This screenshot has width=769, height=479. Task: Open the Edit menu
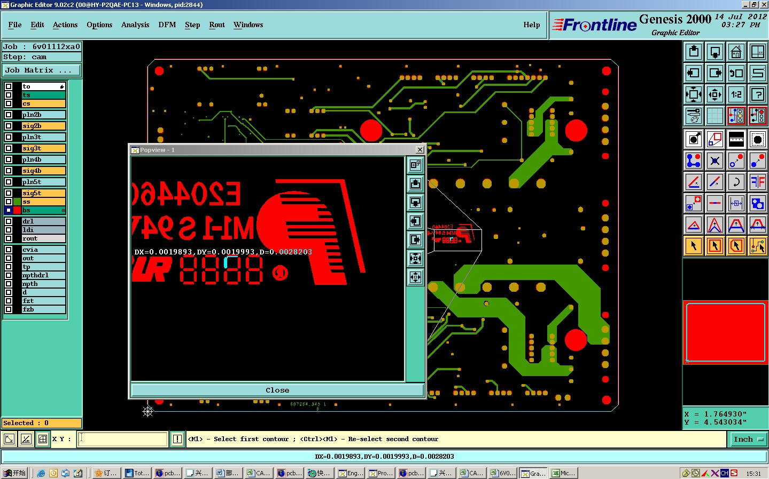pyautogui.click(x=37, y=25)
